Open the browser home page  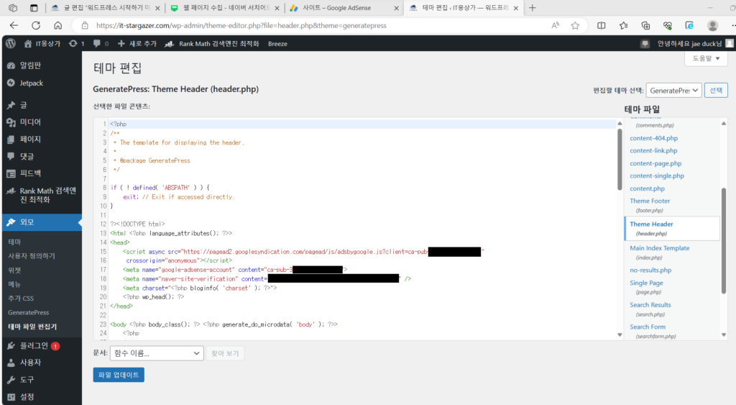[x=57, y=25]
